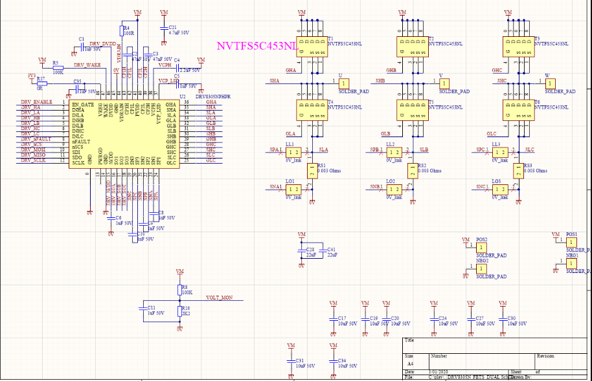Select the LO2 0V link
This screenshot has width=592, height=381.
pyautogui.click(x=394, y=190)
